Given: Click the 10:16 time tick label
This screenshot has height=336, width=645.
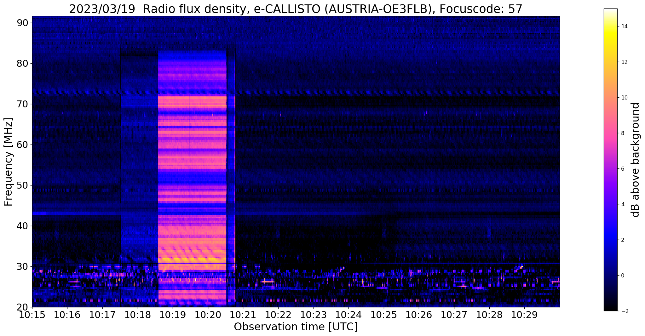Looking at the screenshot, I should (x=67, y=314).
